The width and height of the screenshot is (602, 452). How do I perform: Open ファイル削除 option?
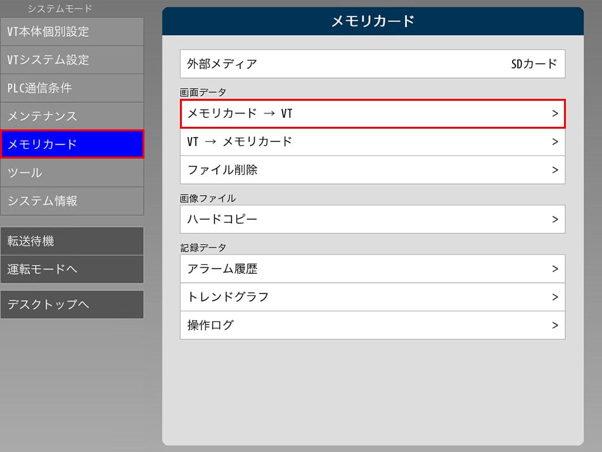coord(372,170)
